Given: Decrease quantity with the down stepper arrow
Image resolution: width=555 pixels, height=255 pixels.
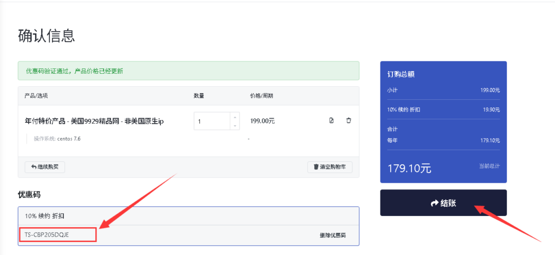Looking at the screenshot, I should (234, 126).
